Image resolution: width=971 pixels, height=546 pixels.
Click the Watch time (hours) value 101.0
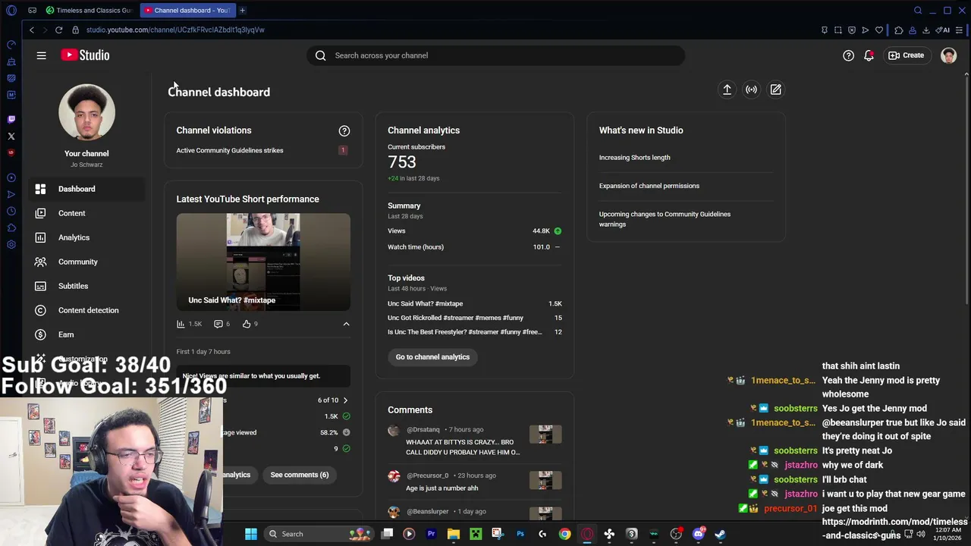click(x=541, y=247)
